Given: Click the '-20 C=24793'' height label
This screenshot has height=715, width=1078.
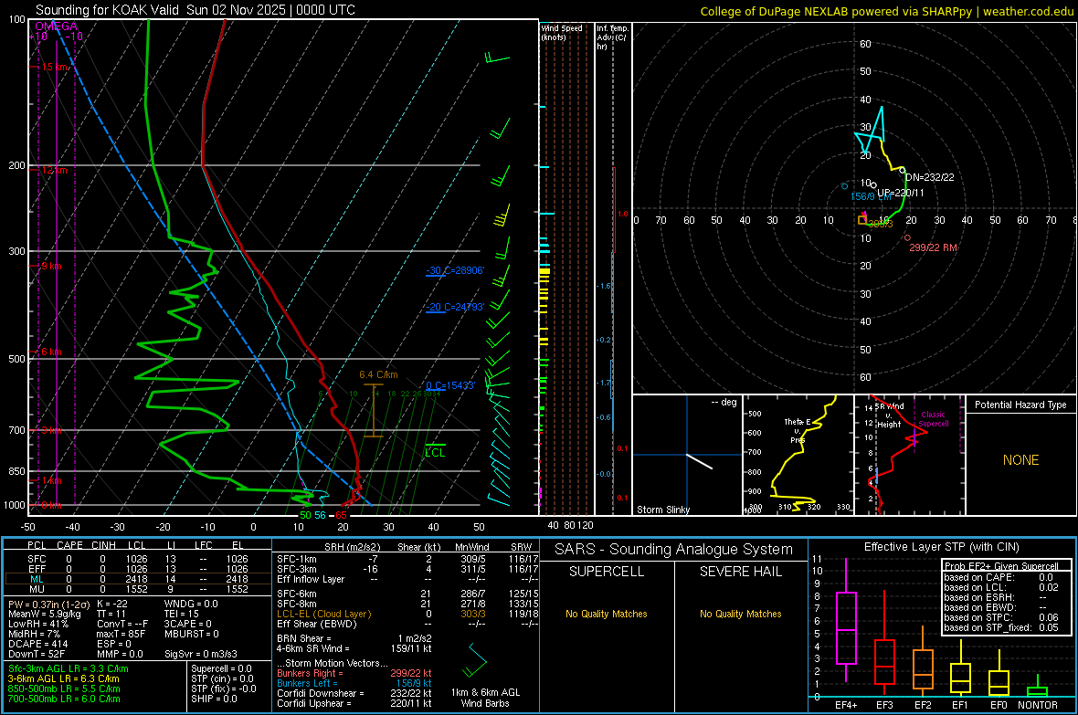Looking at the screenshot, I should click(455, 308).
